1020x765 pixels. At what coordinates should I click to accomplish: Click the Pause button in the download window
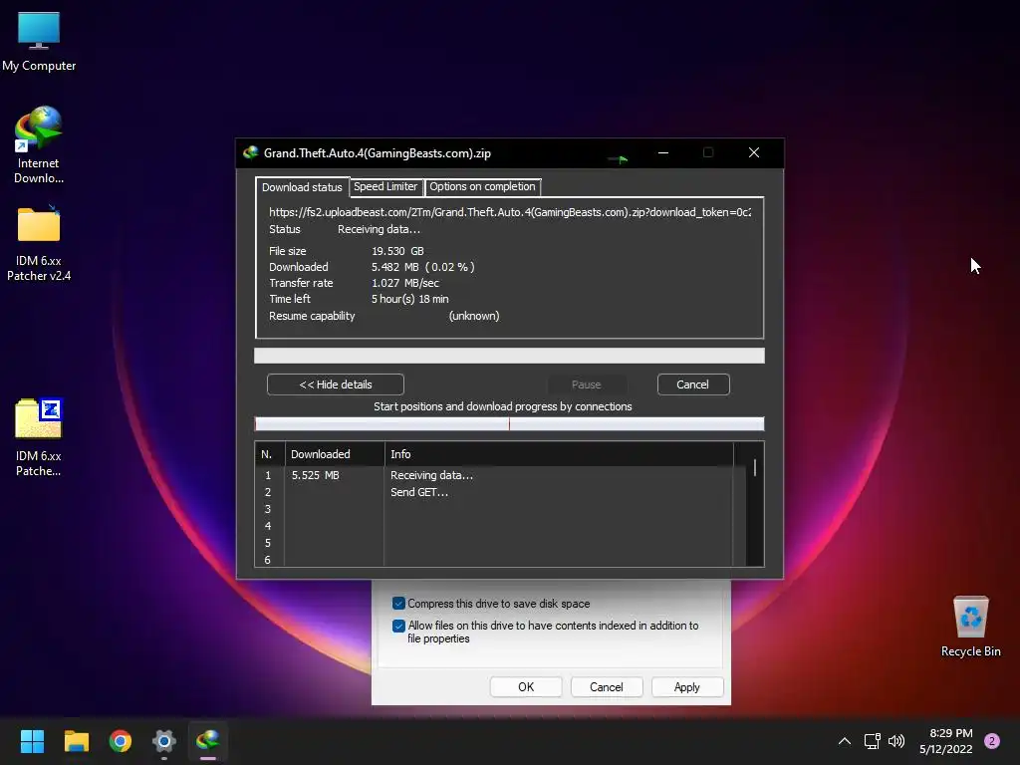[x=586, y=384]
